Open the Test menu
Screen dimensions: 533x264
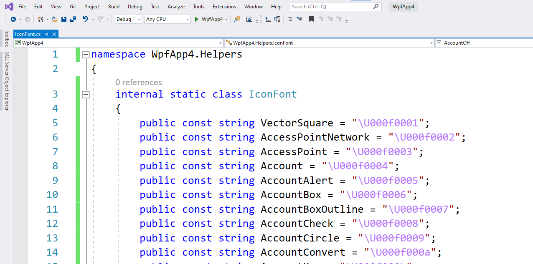[x=155, y=7]
